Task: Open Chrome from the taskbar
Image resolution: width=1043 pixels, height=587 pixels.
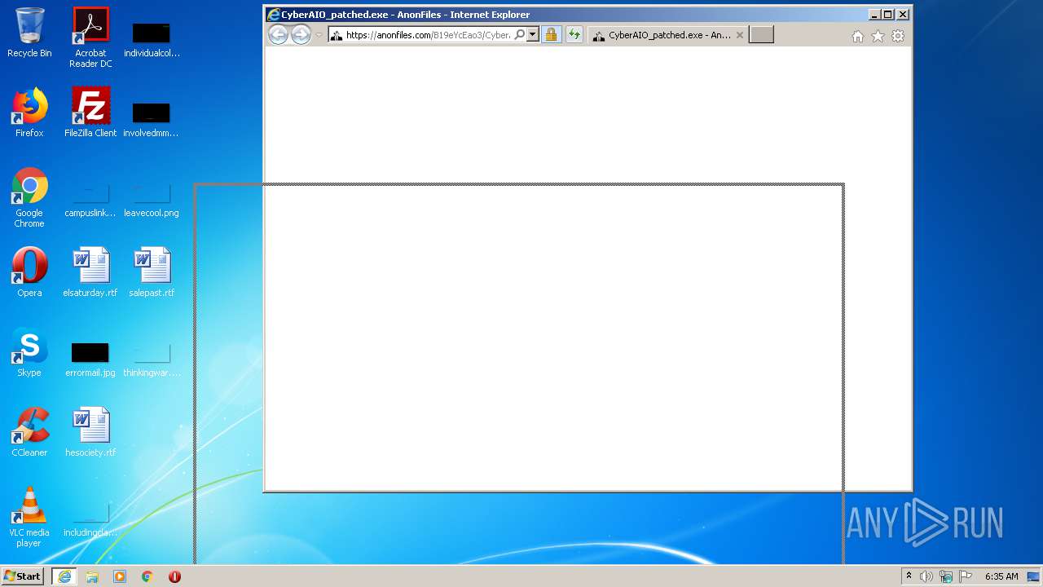Action: [147, 576]
